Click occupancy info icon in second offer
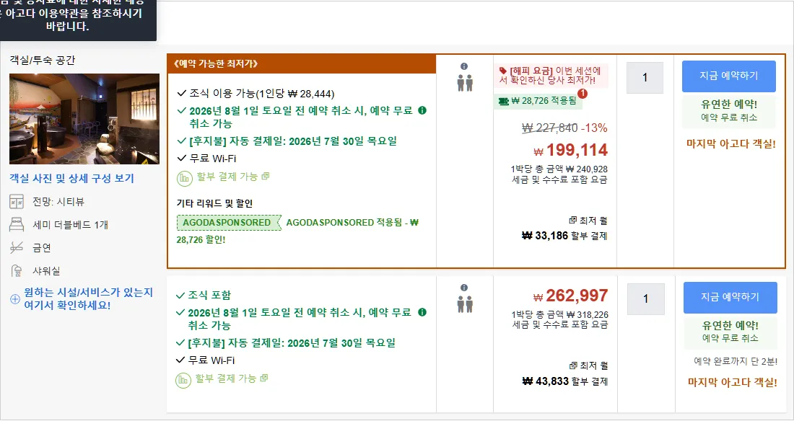The width and height of the screenshot is (794, 421). (x=464, y=288)
